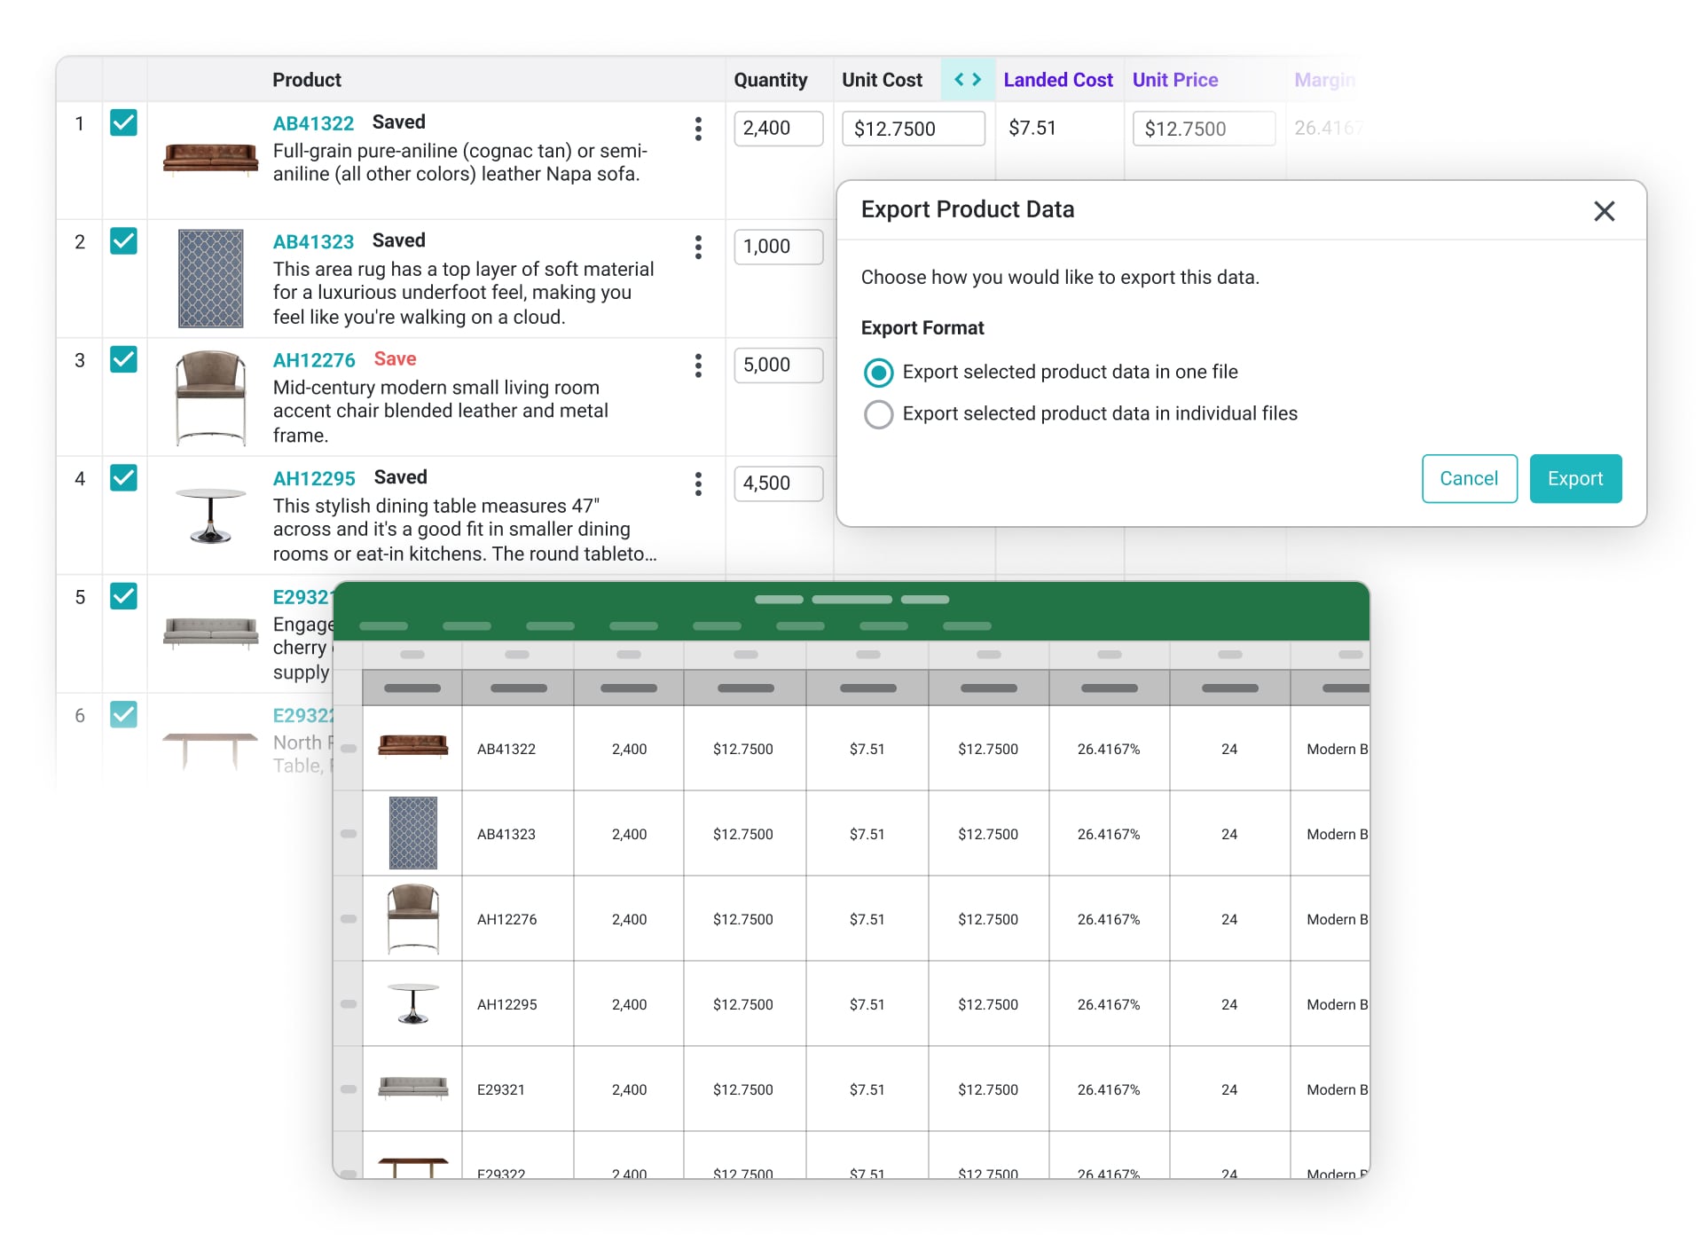
Task: Open three-dot menu for AH12295 table
Action: point(698,484)
